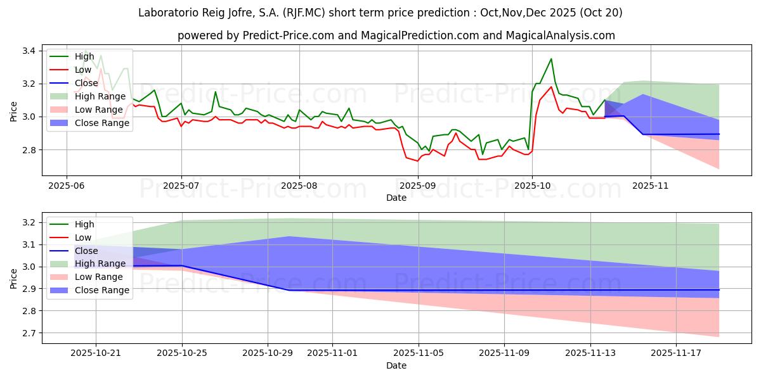Click the 2025-11 date tick on top chart

[x=651, y=186]
